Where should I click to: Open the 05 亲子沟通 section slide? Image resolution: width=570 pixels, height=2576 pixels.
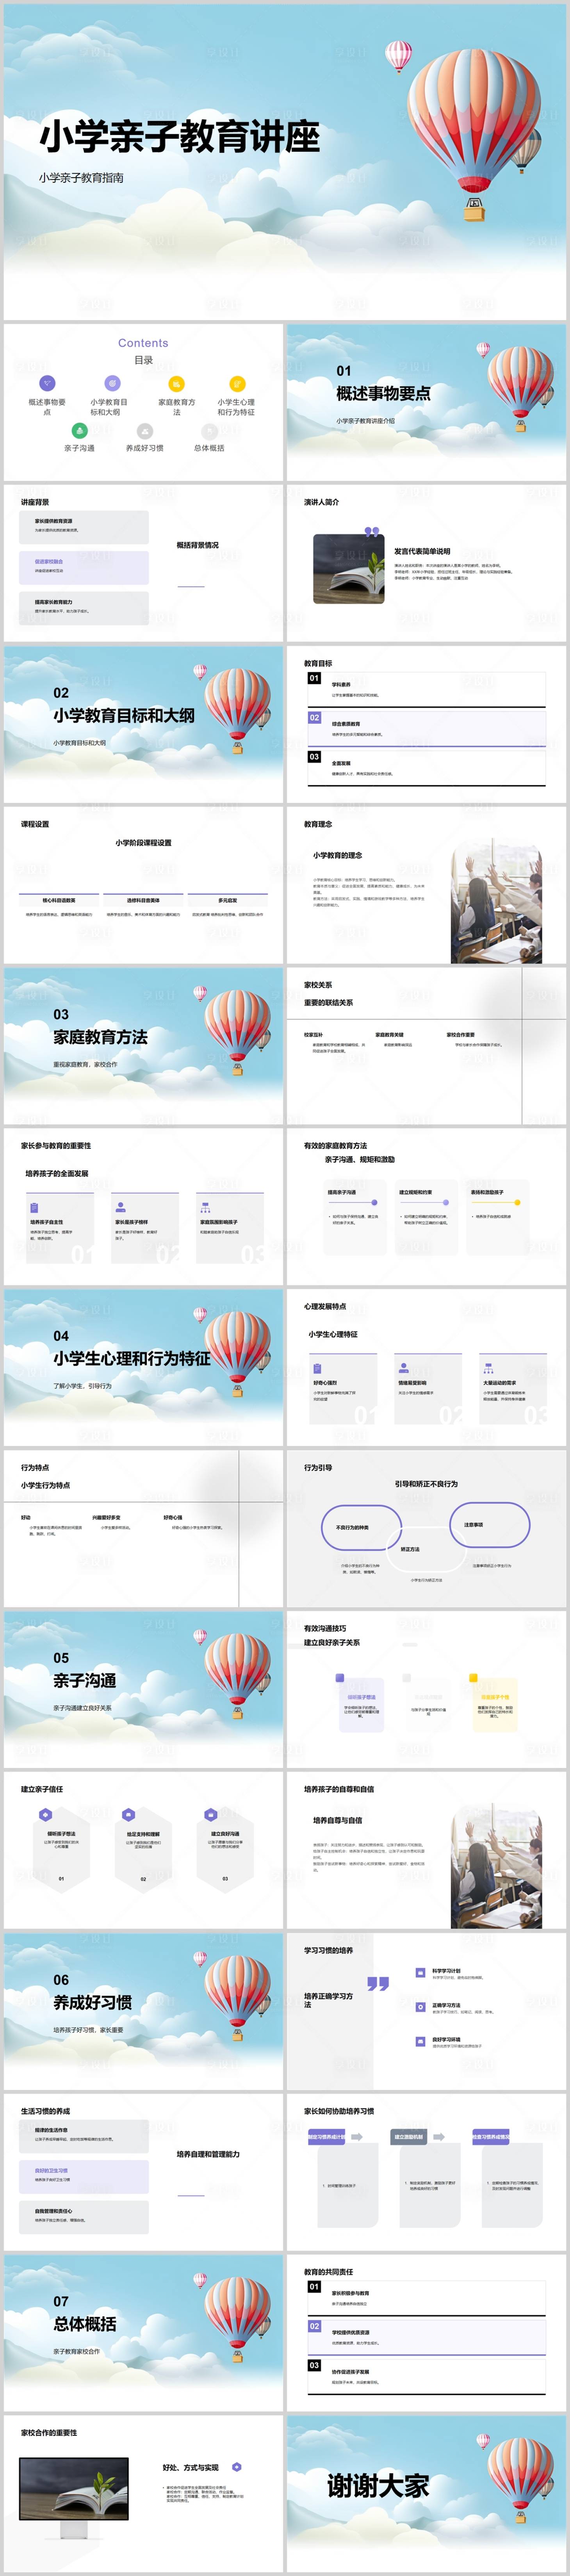pos(143,1689)
